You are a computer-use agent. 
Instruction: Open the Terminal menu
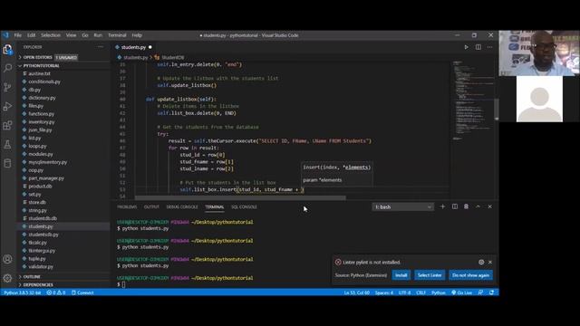[x=117, y=35]
